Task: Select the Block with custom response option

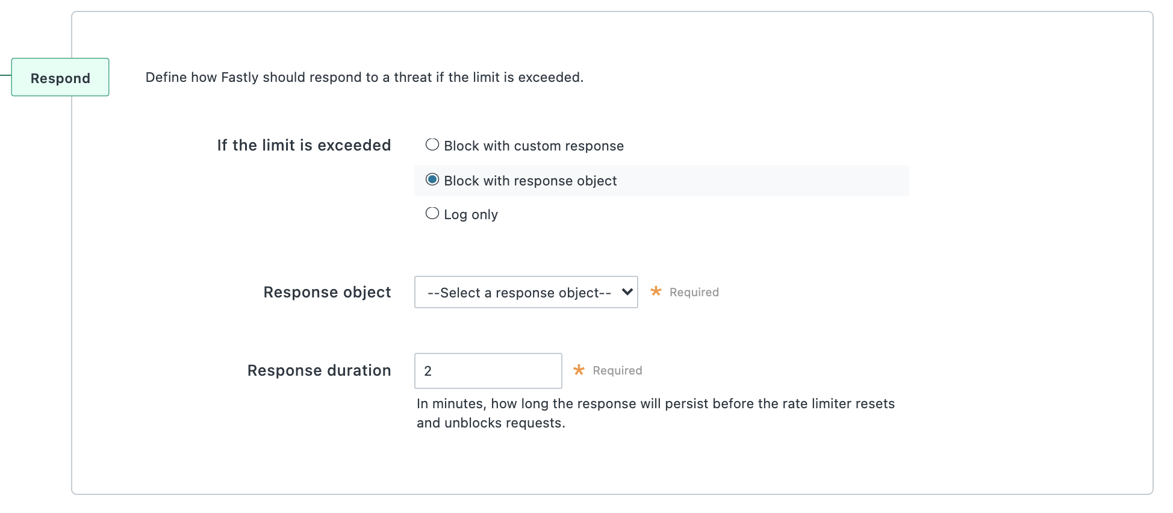Action: tap(432, 145)
